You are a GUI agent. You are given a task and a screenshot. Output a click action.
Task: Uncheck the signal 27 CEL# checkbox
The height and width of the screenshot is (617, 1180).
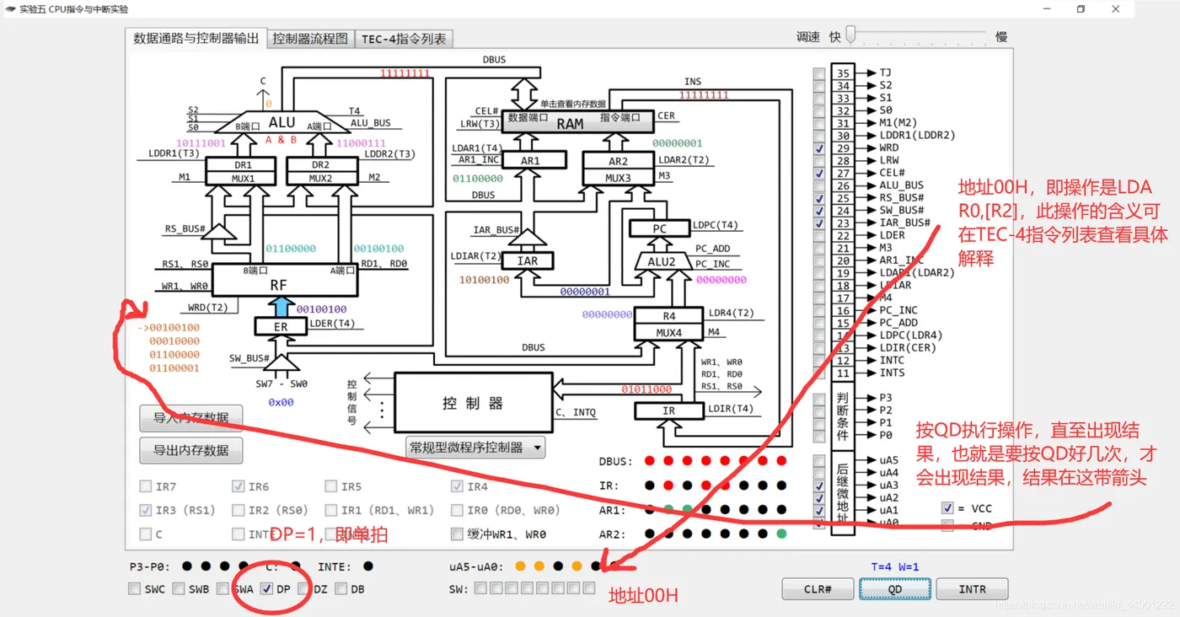tap(819, 173)
